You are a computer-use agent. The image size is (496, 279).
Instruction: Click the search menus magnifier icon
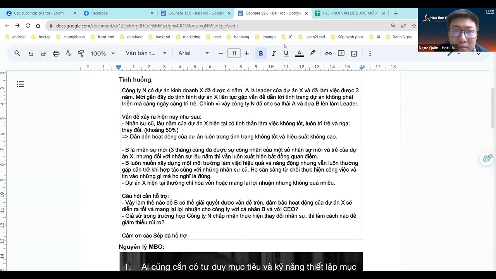[x=17, y=53]
